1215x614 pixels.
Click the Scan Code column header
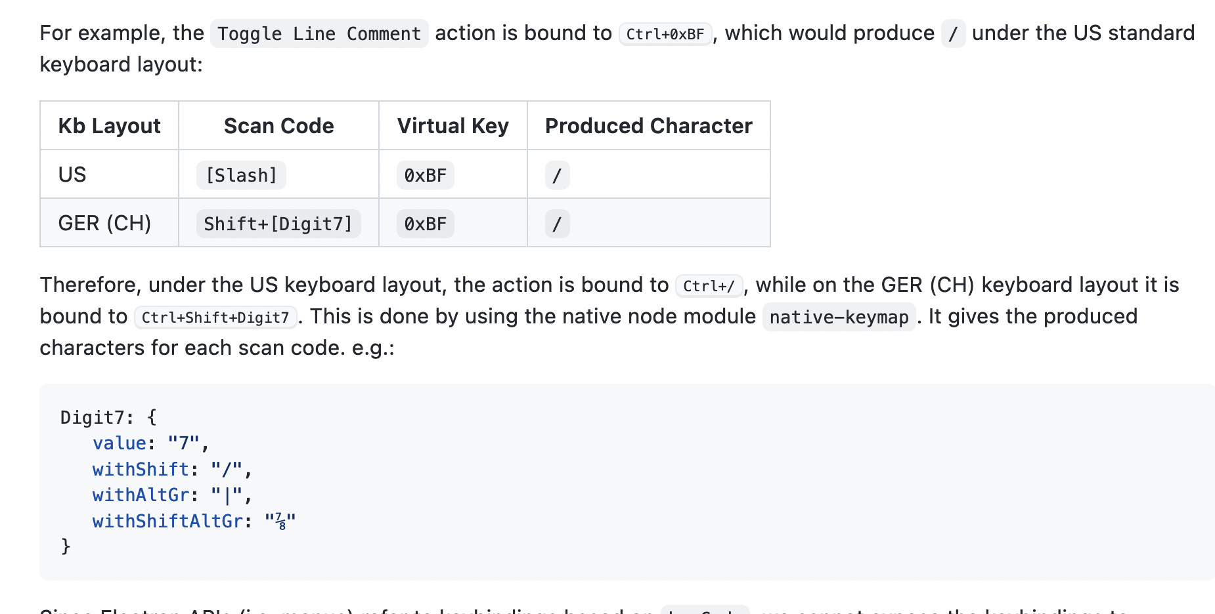click(279, 125)
